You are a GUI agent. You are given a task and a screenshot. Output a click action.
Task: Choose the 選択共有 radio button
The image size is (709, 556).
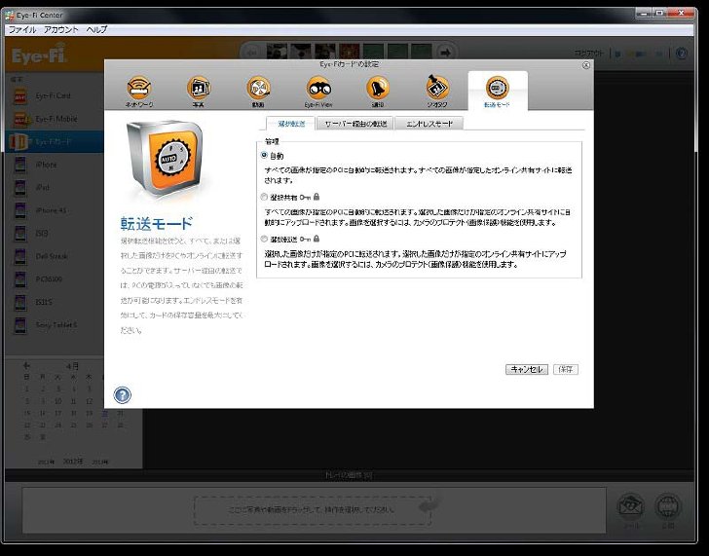pyautogui.click(x=264, y=197)
